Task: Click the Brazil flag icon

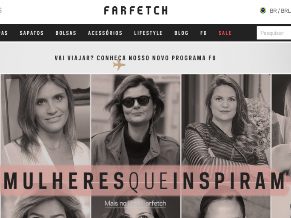Action: [263, 10]
